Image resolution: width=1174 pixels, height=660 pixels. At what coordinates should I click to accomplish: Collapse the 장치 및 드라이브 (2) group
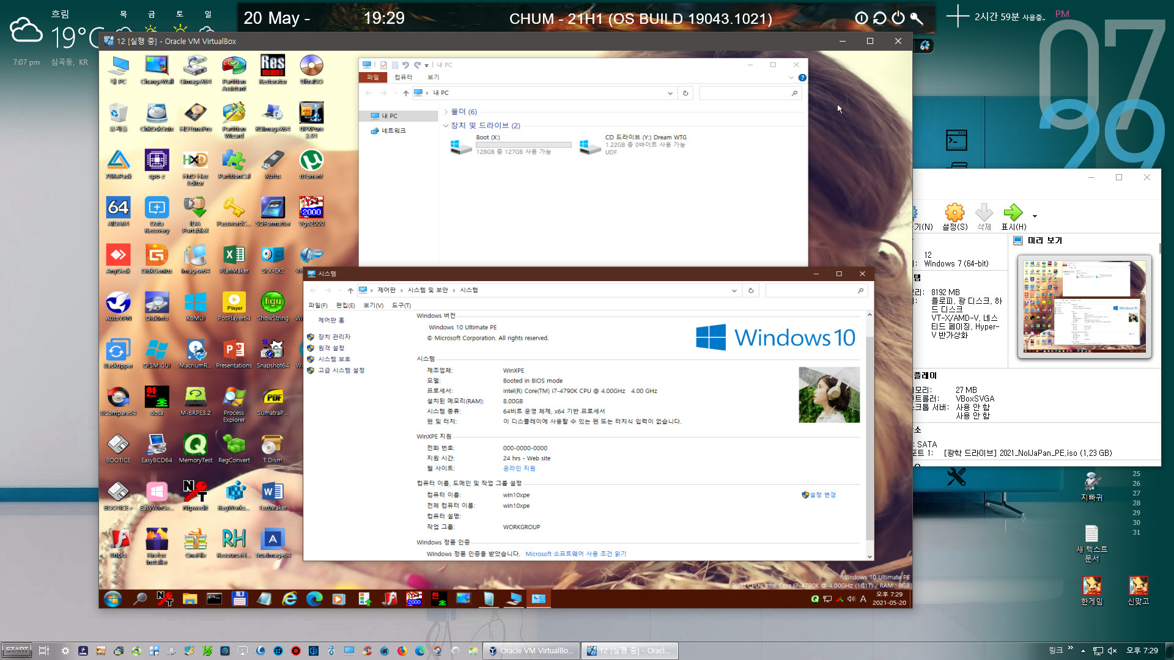point(446,126)
